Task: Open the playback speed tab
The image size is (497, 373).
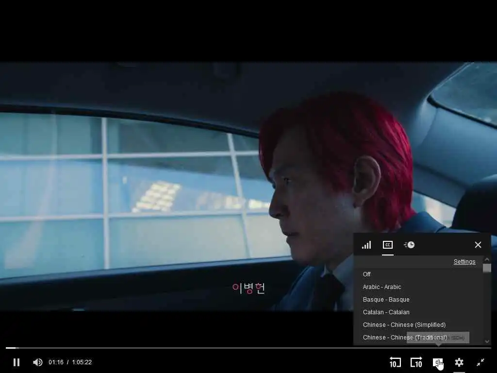Action: coord(409,245)
